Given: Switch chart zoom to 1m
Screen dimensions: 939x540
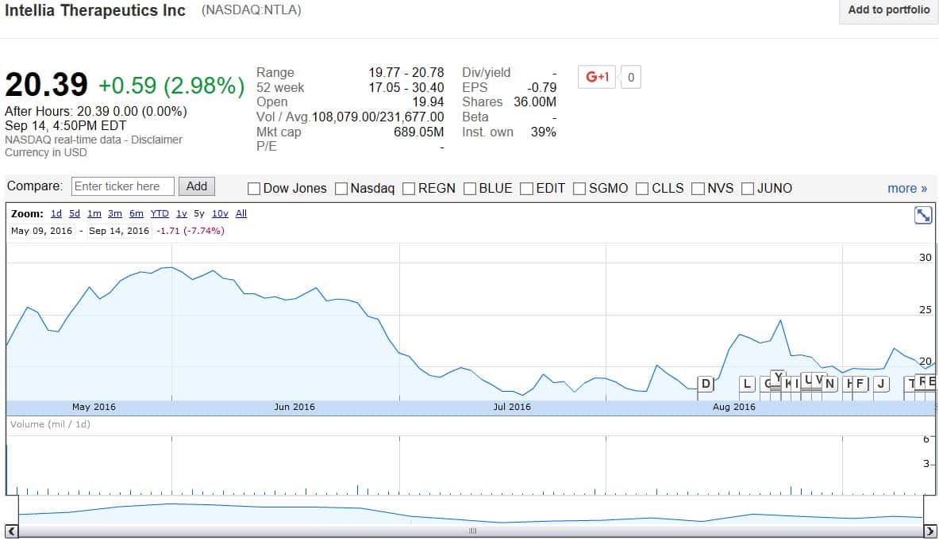Looking at the screenshot, I should [x=94, y=213].
